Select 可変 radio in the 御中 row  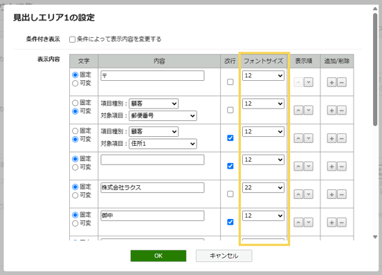click(x=75, y=223)
